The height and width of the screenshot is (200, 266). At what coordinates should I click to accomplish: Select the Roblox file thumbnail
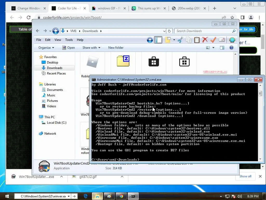coord(92,62)
